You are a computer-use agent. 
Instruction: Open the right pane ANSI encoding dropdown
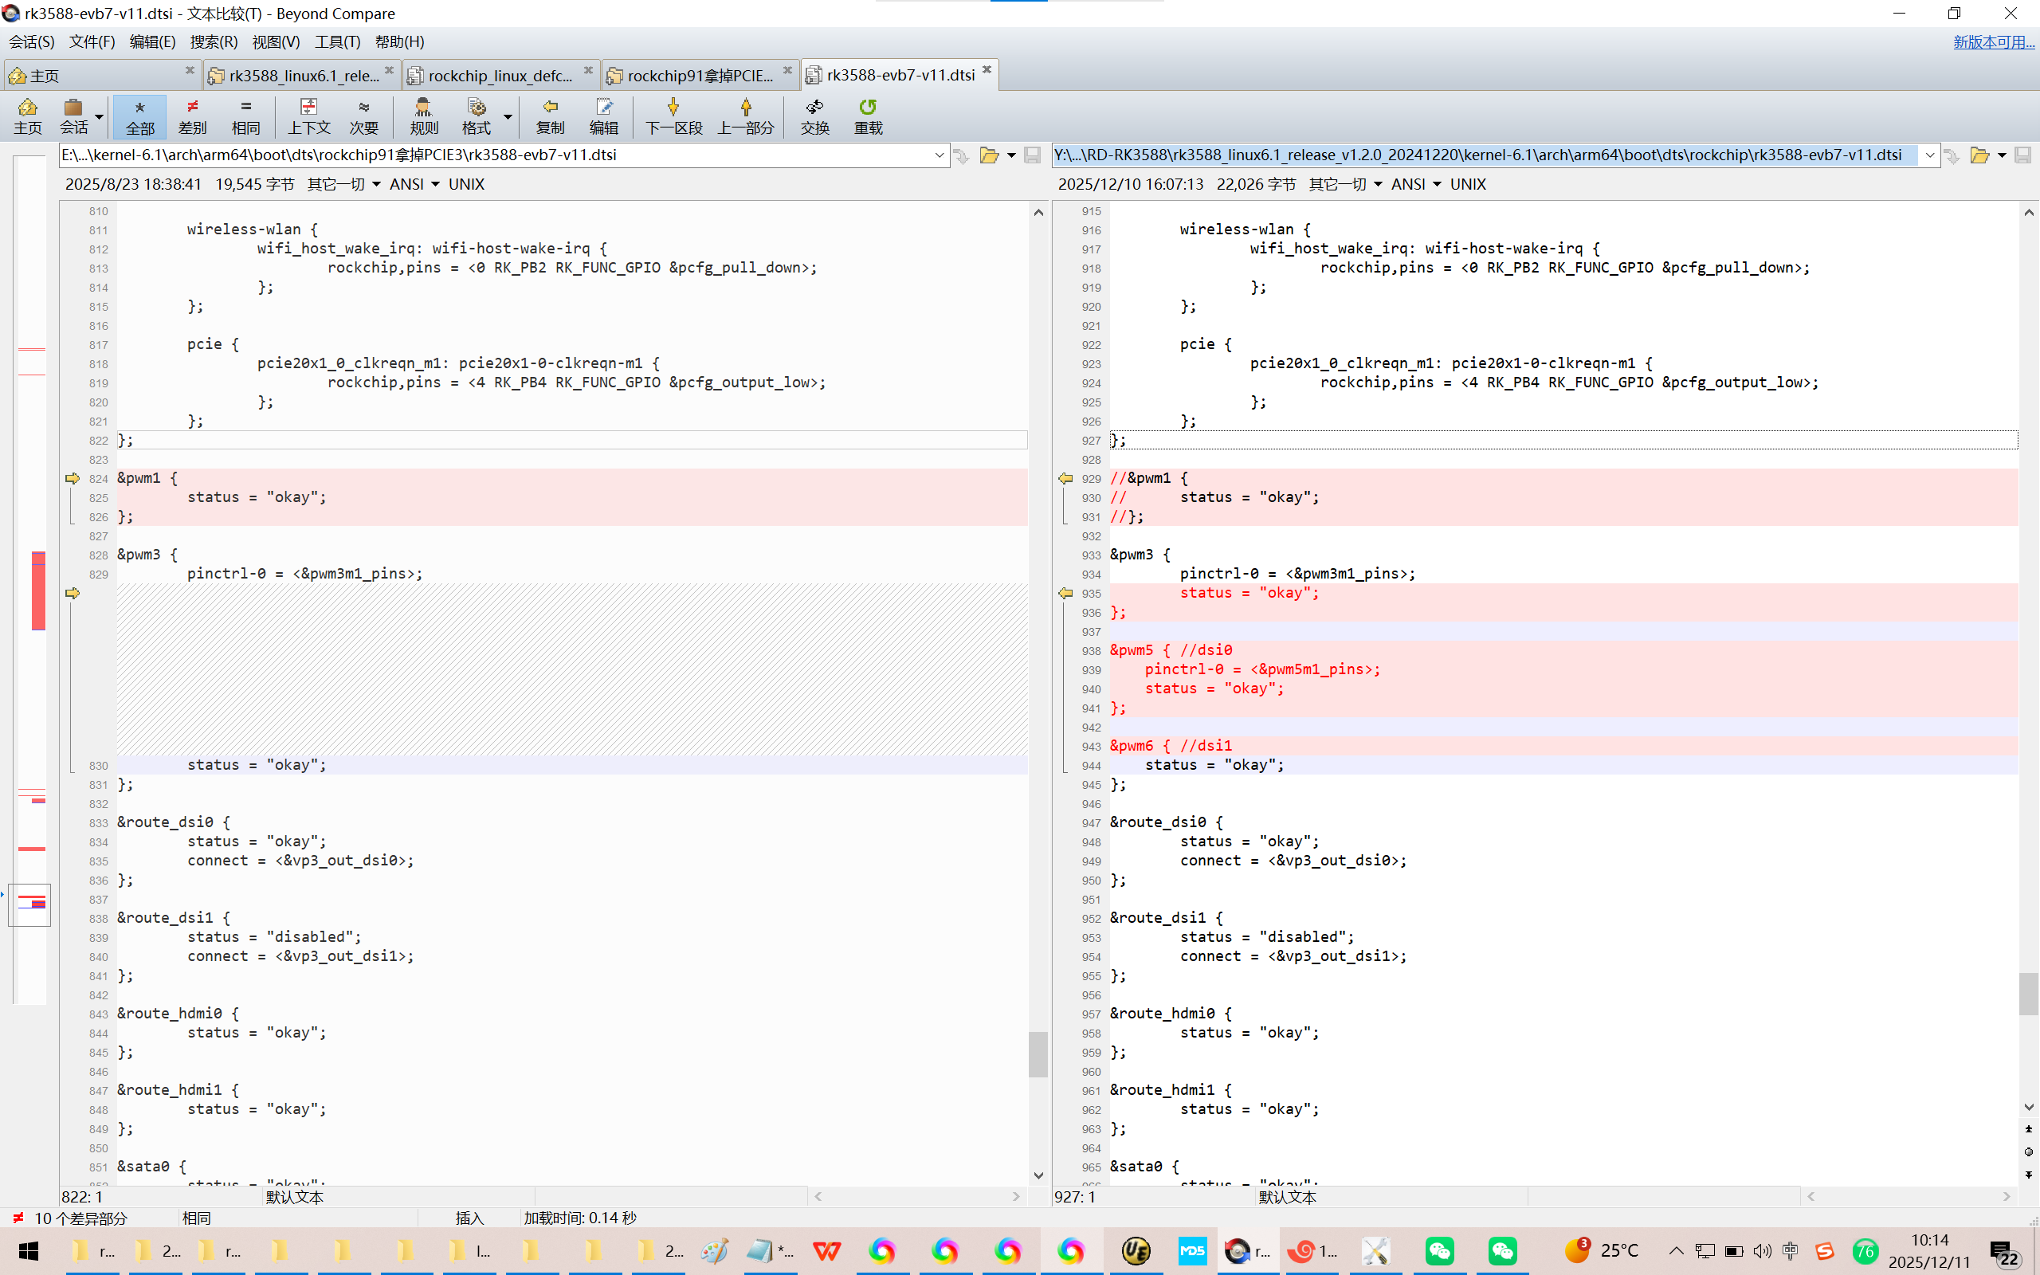point(1436,184)
